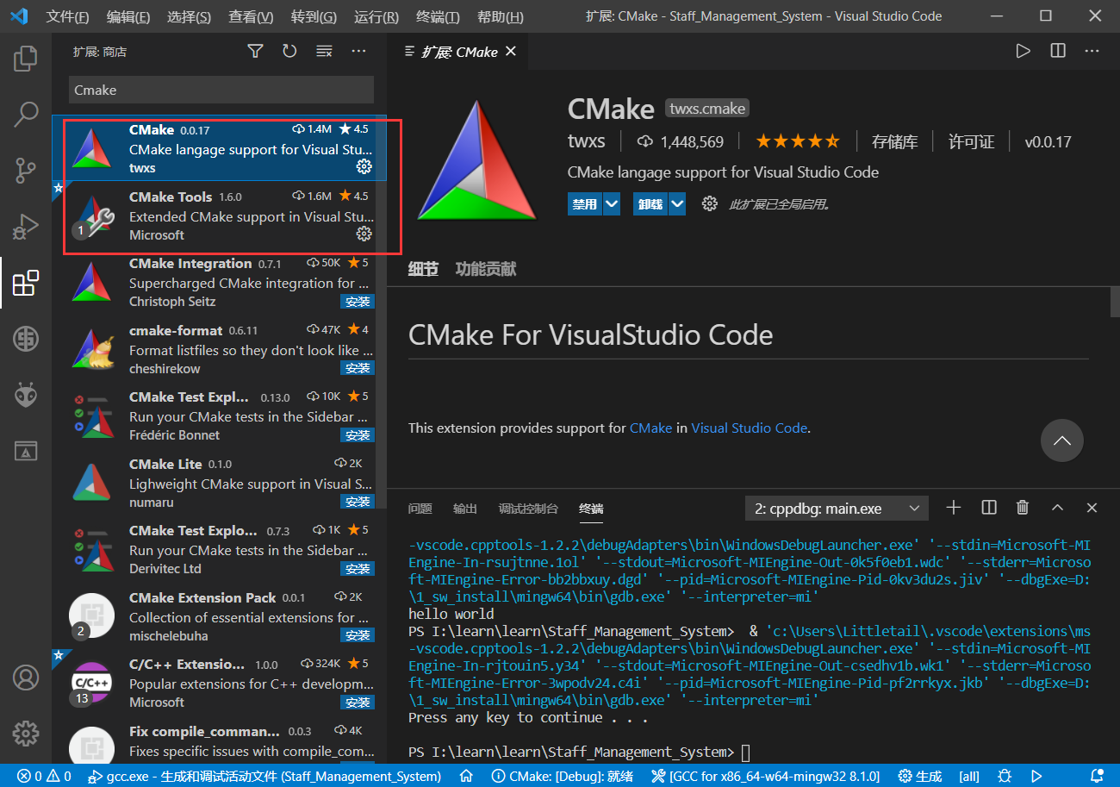
Task: Create a new terminal with plus icon
Action: 954,508
